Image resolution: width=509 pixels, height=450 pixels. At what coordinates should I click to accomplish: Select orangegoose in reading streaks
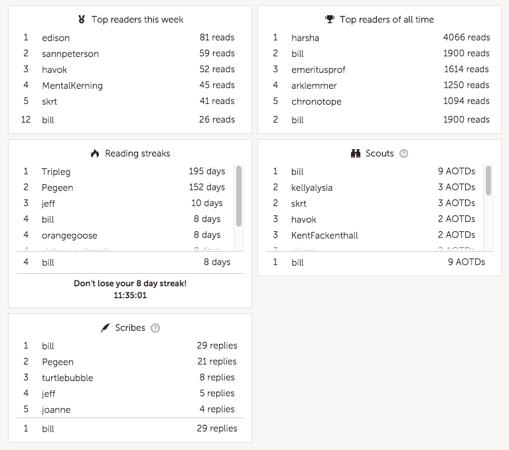coord(69,236)
